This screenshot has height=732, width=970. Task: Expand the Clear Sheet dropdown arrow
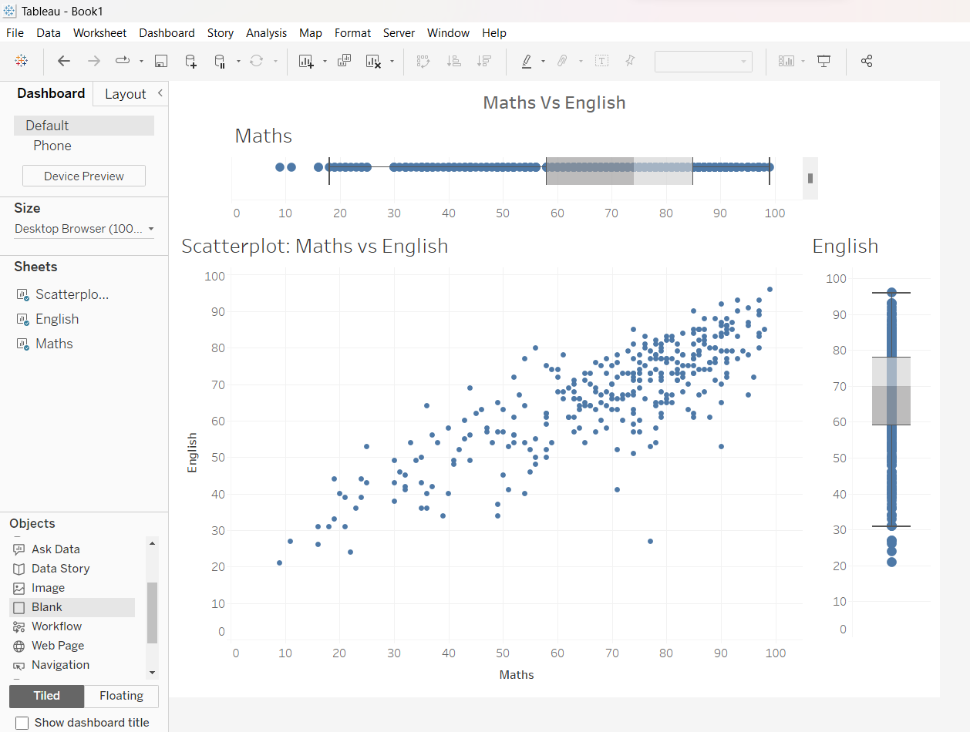click(x=392, y=62)
